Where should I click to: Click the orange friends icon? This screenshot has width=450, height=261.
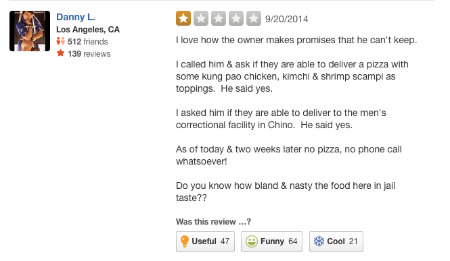click(x=60, y=41)
